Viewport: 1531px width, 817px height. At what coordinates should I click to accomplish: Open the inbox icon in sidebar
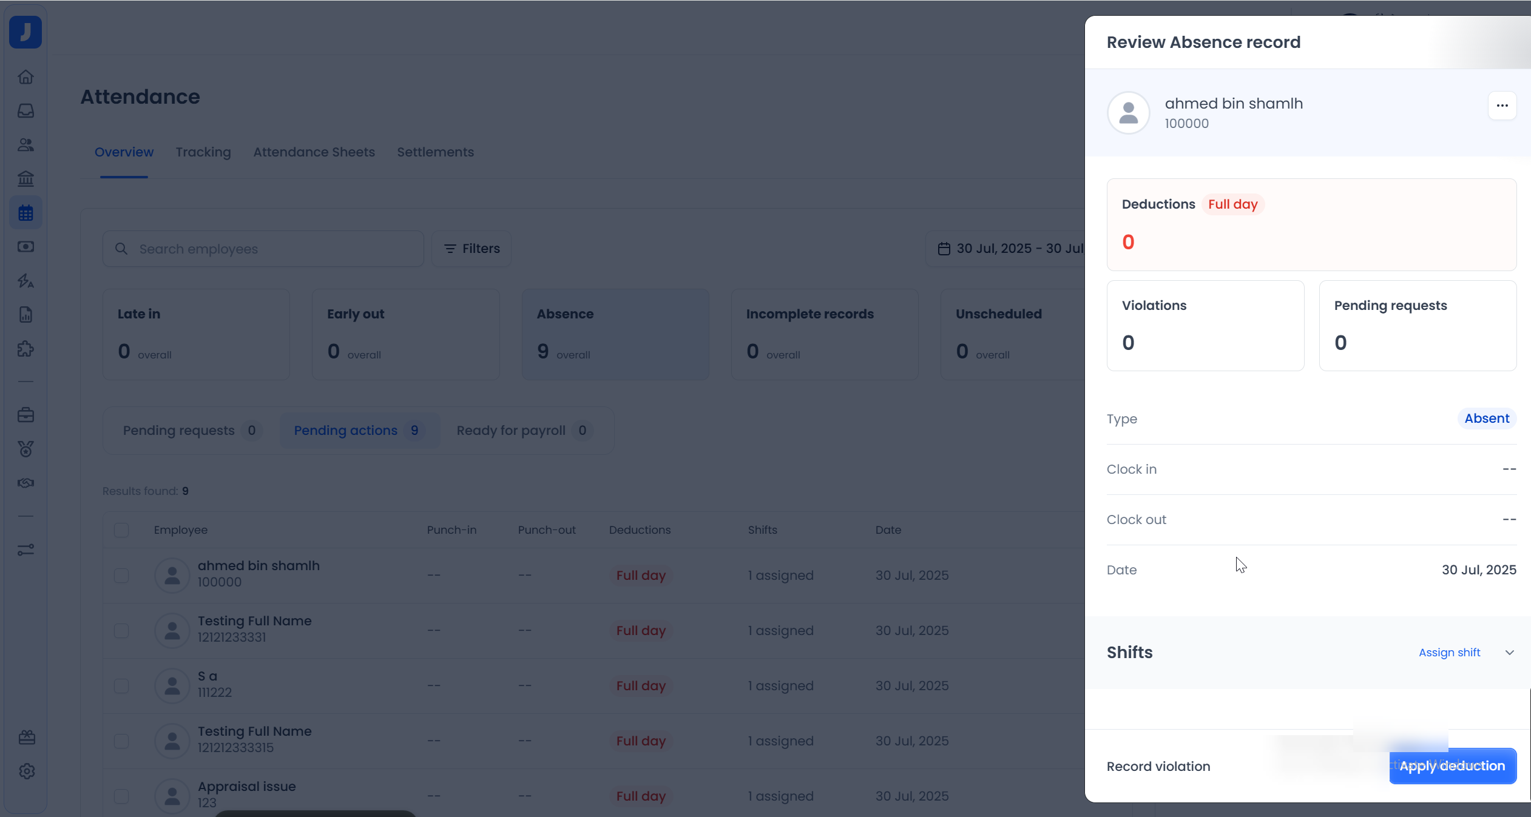click(25, 111)
